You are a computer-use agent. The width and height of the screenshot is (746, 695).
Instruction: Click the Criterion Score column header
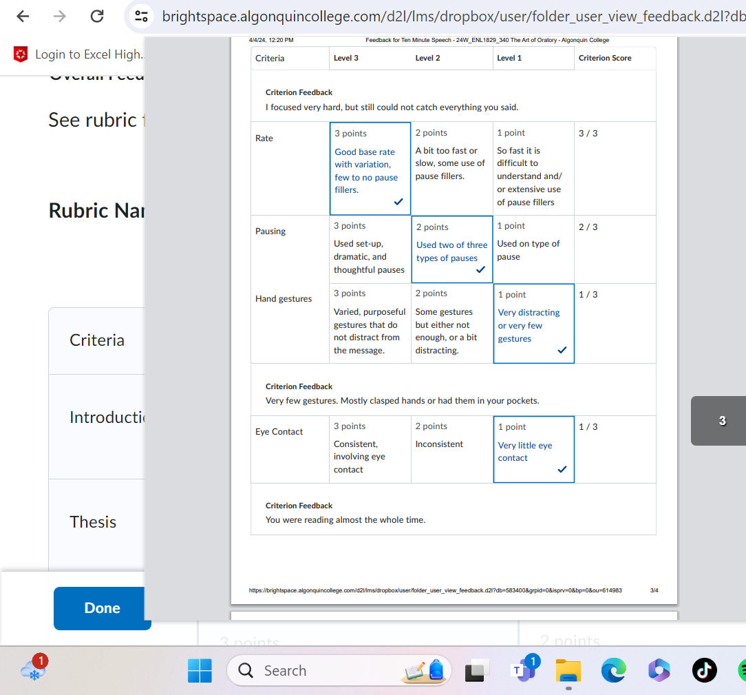point(605,58)
